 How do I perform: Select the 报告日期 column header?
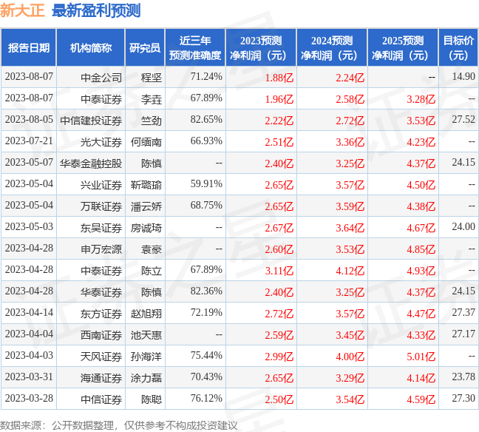[29, 47]
